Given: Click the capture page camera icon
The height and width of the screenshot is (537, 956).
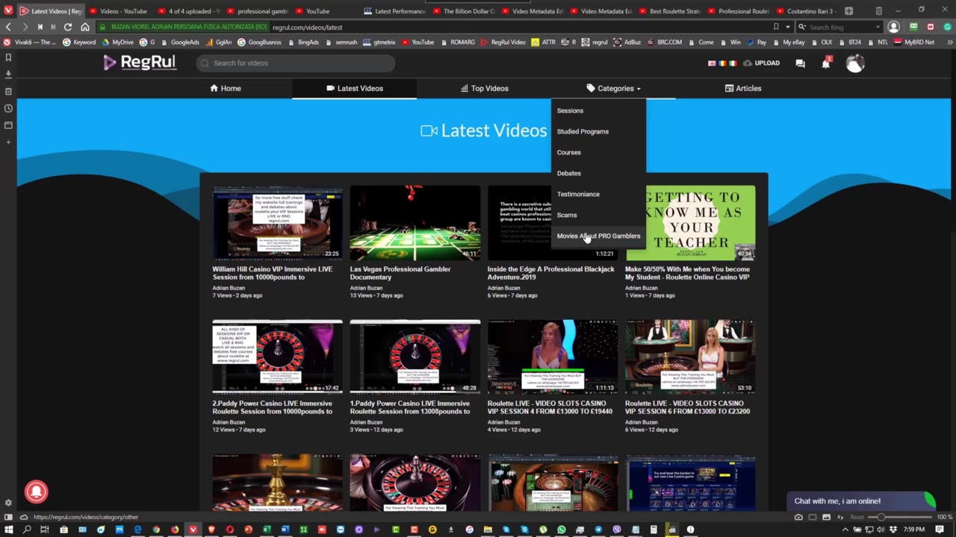Looking at the screenshot, I should coord(798,517).
